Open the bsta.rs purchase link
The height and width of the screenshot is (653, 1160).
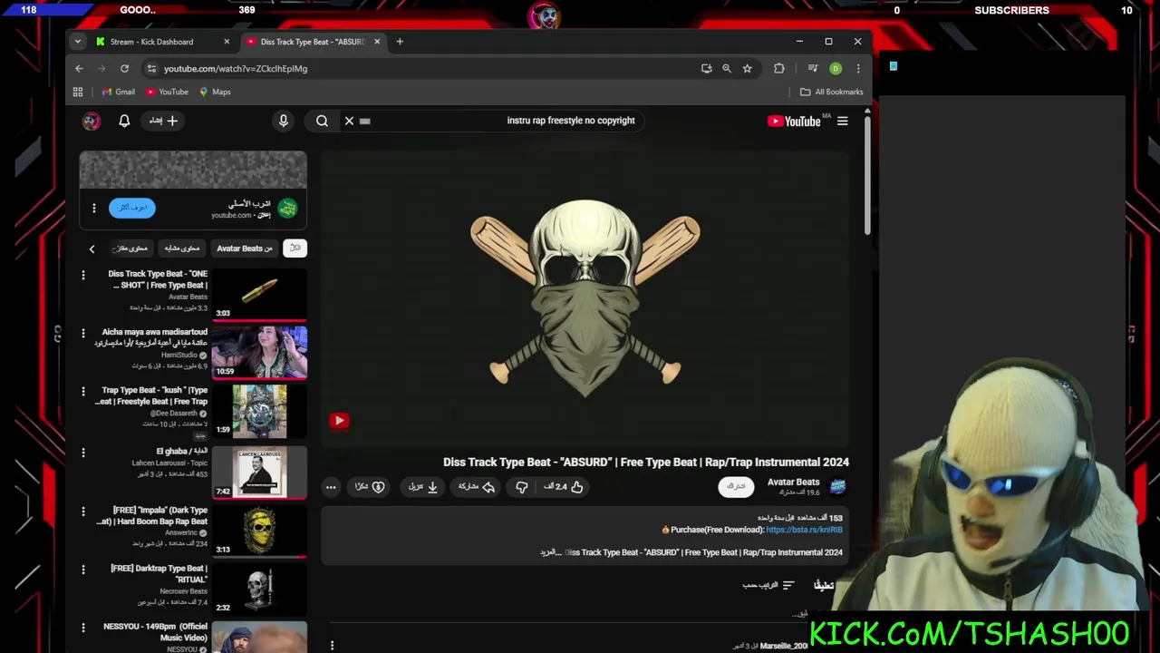click(x=804, y=530)
